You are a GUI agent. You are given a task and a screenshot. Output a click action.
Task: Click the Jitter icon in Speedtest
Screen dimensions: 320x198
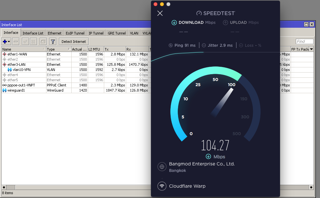point(204,45)
